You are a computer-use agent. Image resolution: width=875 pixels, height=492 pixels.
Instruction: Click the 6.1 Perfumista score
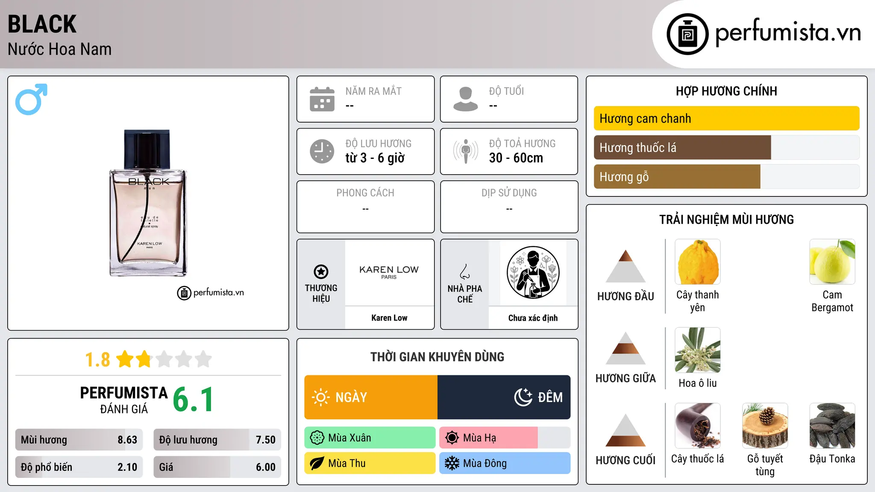point(193,400)
